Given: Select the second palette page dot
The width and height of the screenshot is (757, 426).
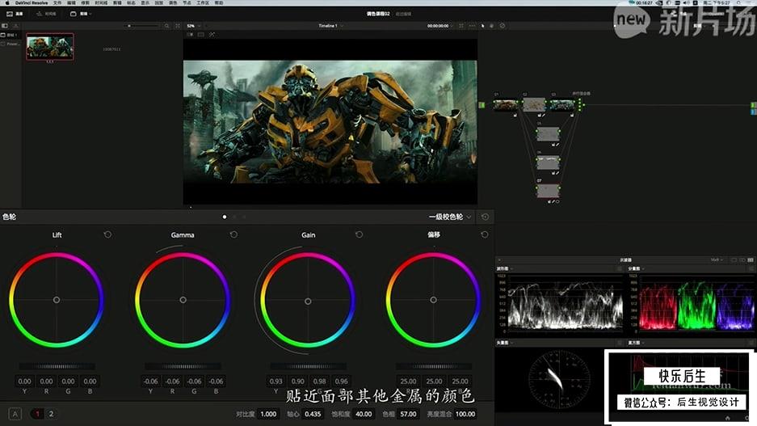Looking at the screenshot, I should point(234,217).
